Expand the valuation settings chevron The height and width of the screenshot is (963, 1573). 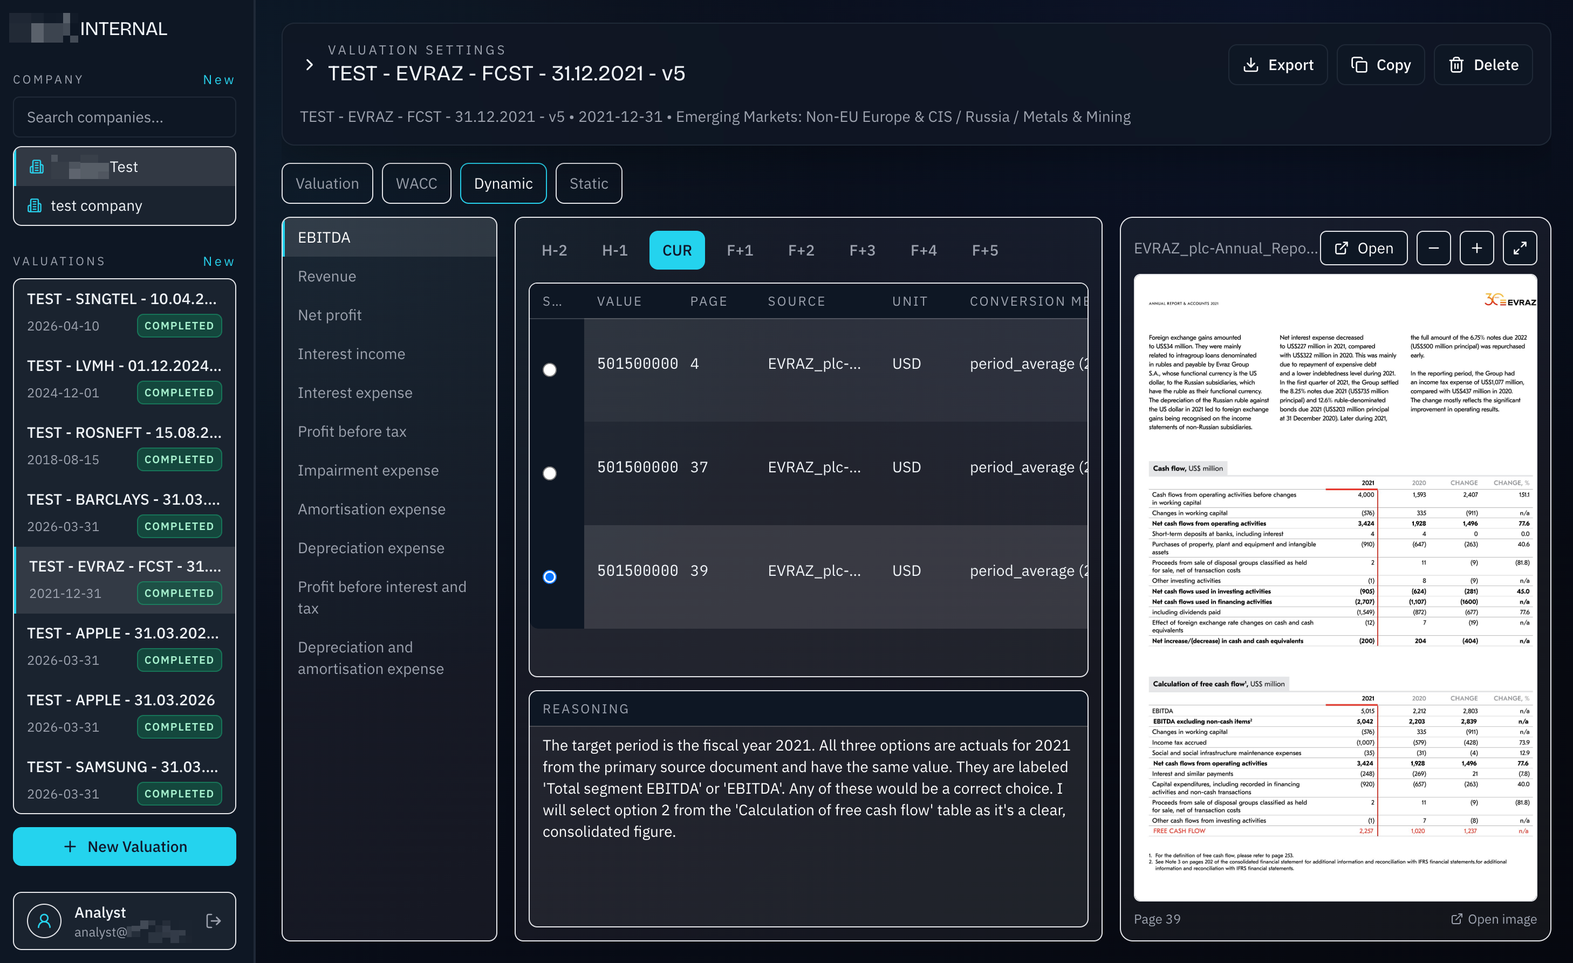point(310,65)
